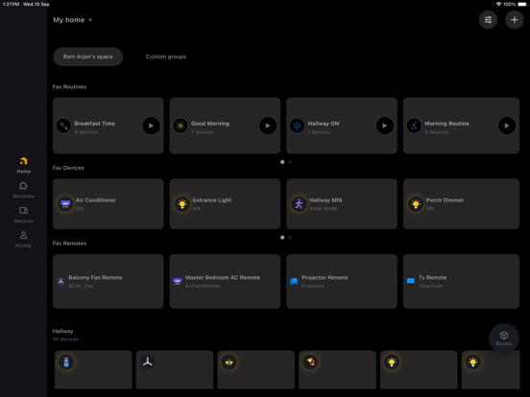
Task: Open the filter settings sliders icon
Action: coord(488,20)
